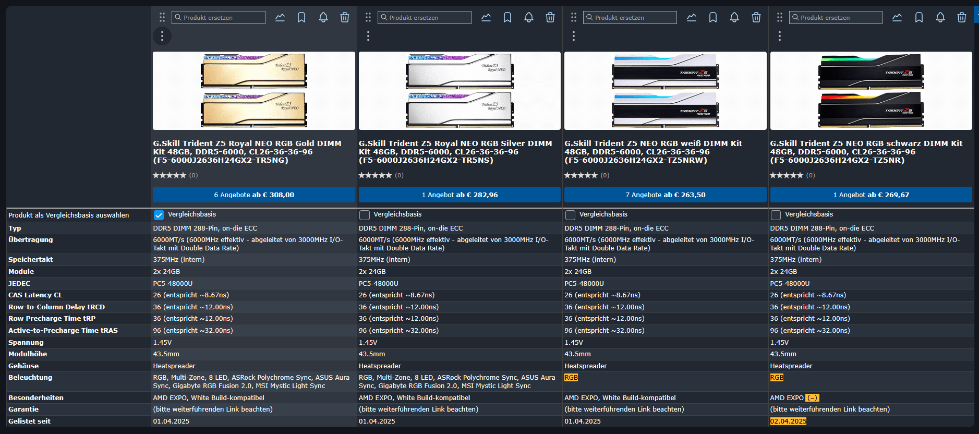Click the star rating of the Gold kit
979x434 pixels.
tap(170, 175)
